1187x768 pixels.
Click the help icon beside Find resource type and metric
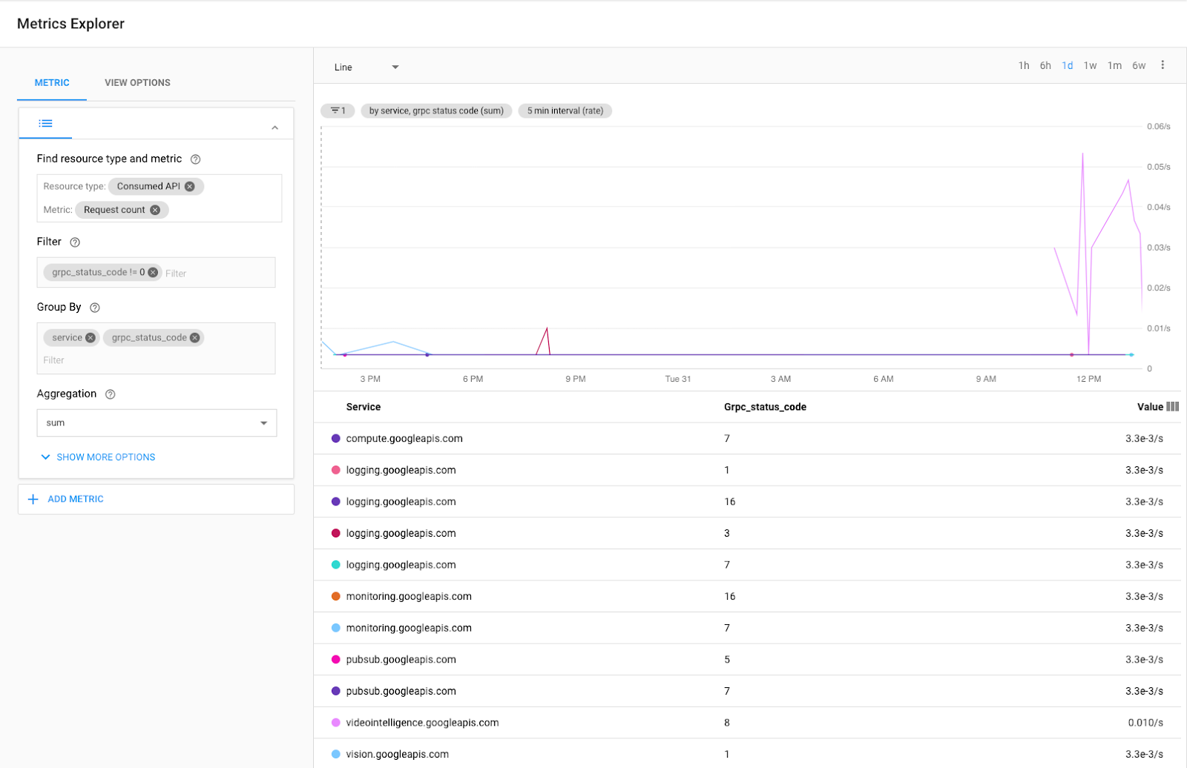194,159
